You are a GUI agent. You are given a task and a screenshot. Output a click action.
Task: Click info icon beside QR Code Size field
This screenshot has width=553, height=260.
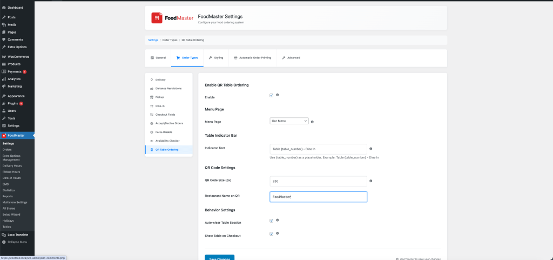pos(371,181)
